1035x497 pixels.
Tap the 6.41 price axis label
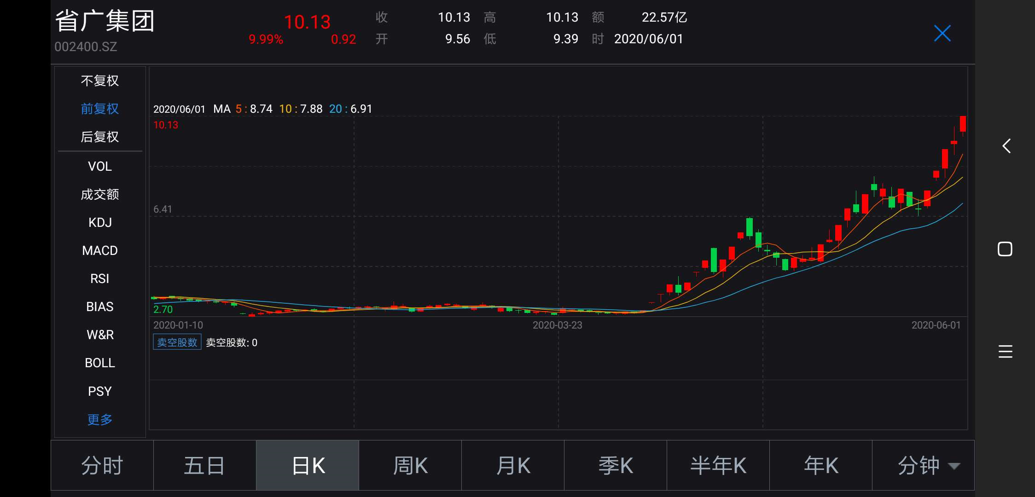[x=163, y=209]
